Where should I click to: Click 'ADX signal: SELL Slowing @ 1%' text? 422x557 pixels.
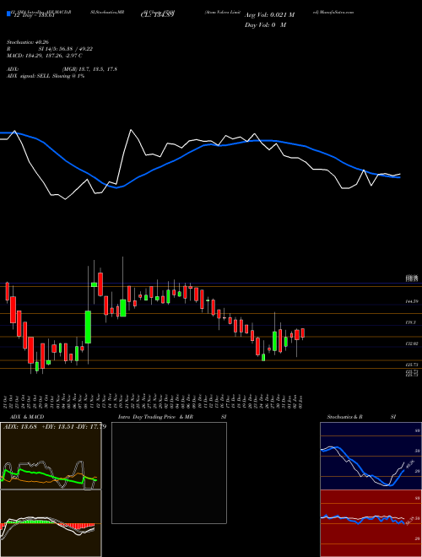pos(46,76)
